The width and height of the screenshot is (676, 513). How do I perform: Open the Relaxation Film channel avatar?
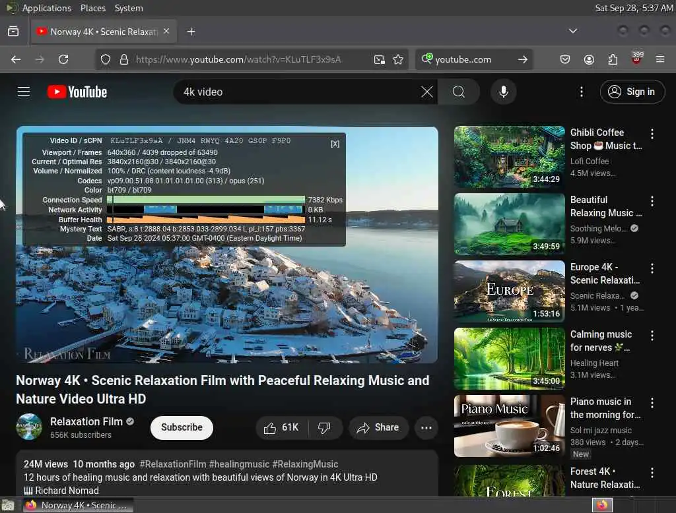point(29,427)
